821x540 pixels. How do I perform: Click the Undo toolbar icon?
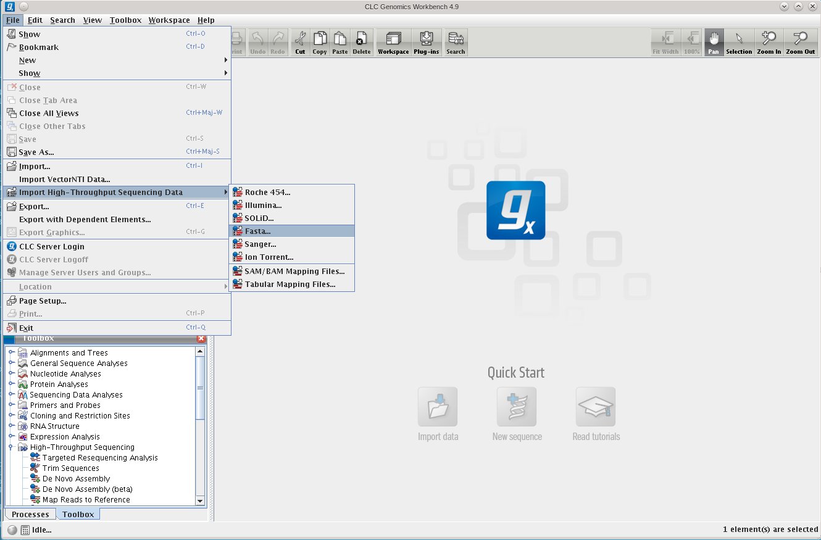[258, 43]
